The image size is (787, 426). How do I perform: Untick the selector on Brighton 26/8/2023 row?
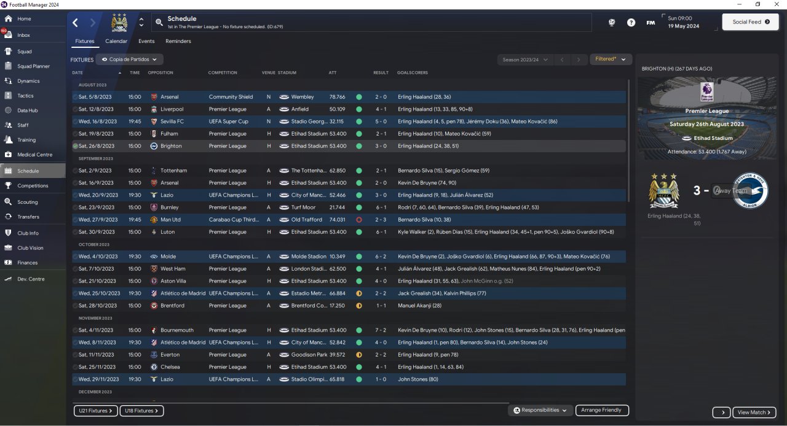(75, 146)
